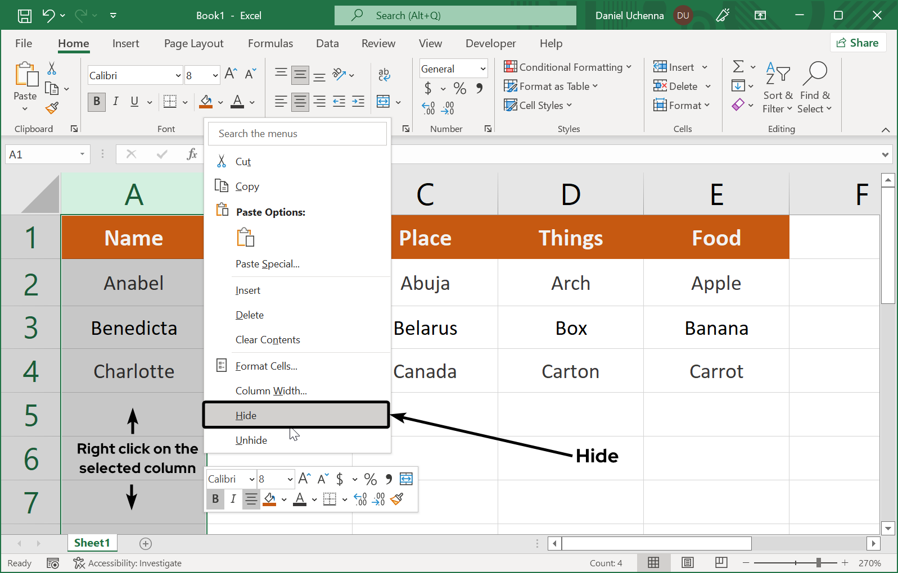Viewport: 898px width, 573px height.
Task: Click the Save icon in title bar
Action: click(25, 16)
